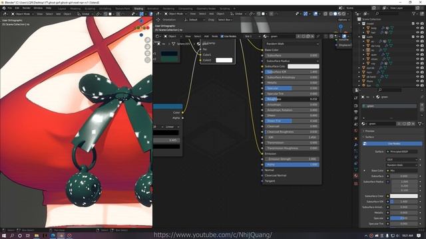426x239 pixels.
Task: Toggle Use Nodes checkbox in node editor header
Action: [x=222, y=36]
